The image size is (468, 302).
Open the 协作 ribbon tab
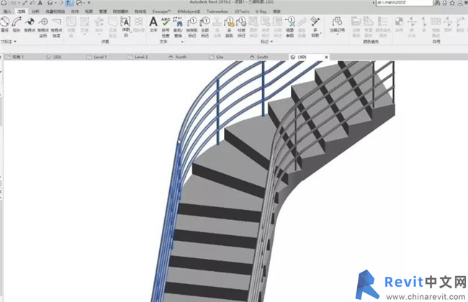tap(75, 12)
